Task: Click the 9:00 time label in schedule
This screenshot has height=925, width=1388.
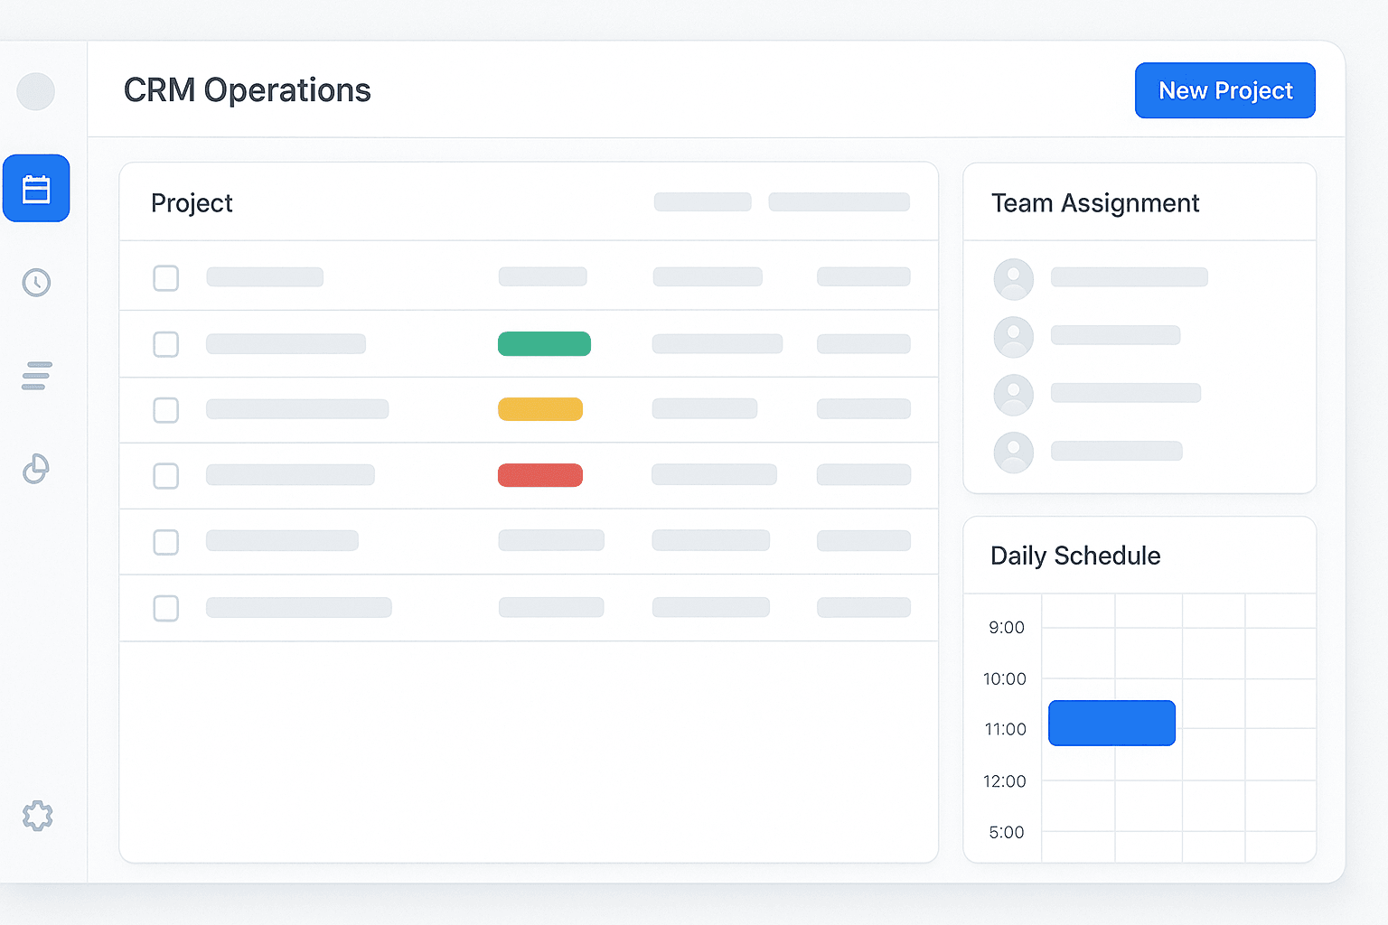Action: [x=1006, y=628]
